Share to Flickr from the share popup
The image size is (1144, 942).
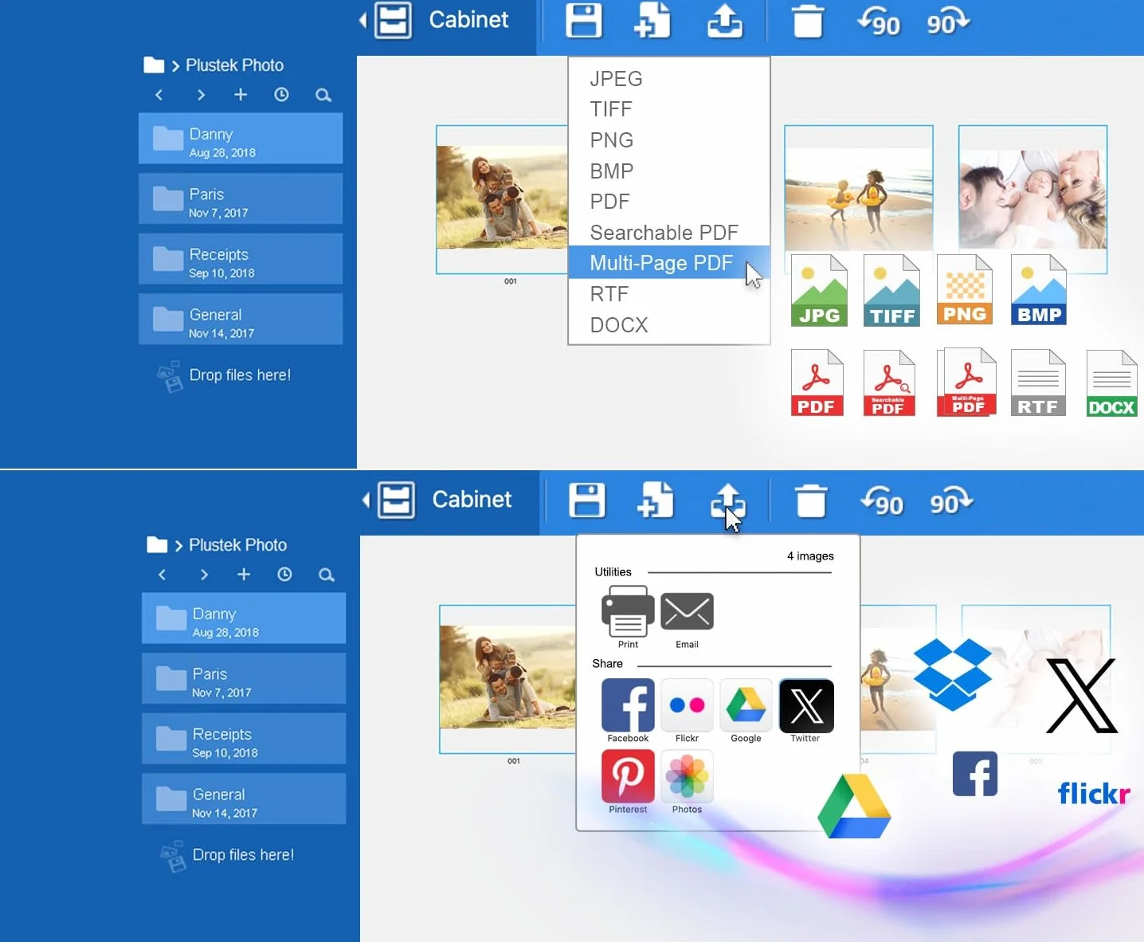tap(687, 705)
